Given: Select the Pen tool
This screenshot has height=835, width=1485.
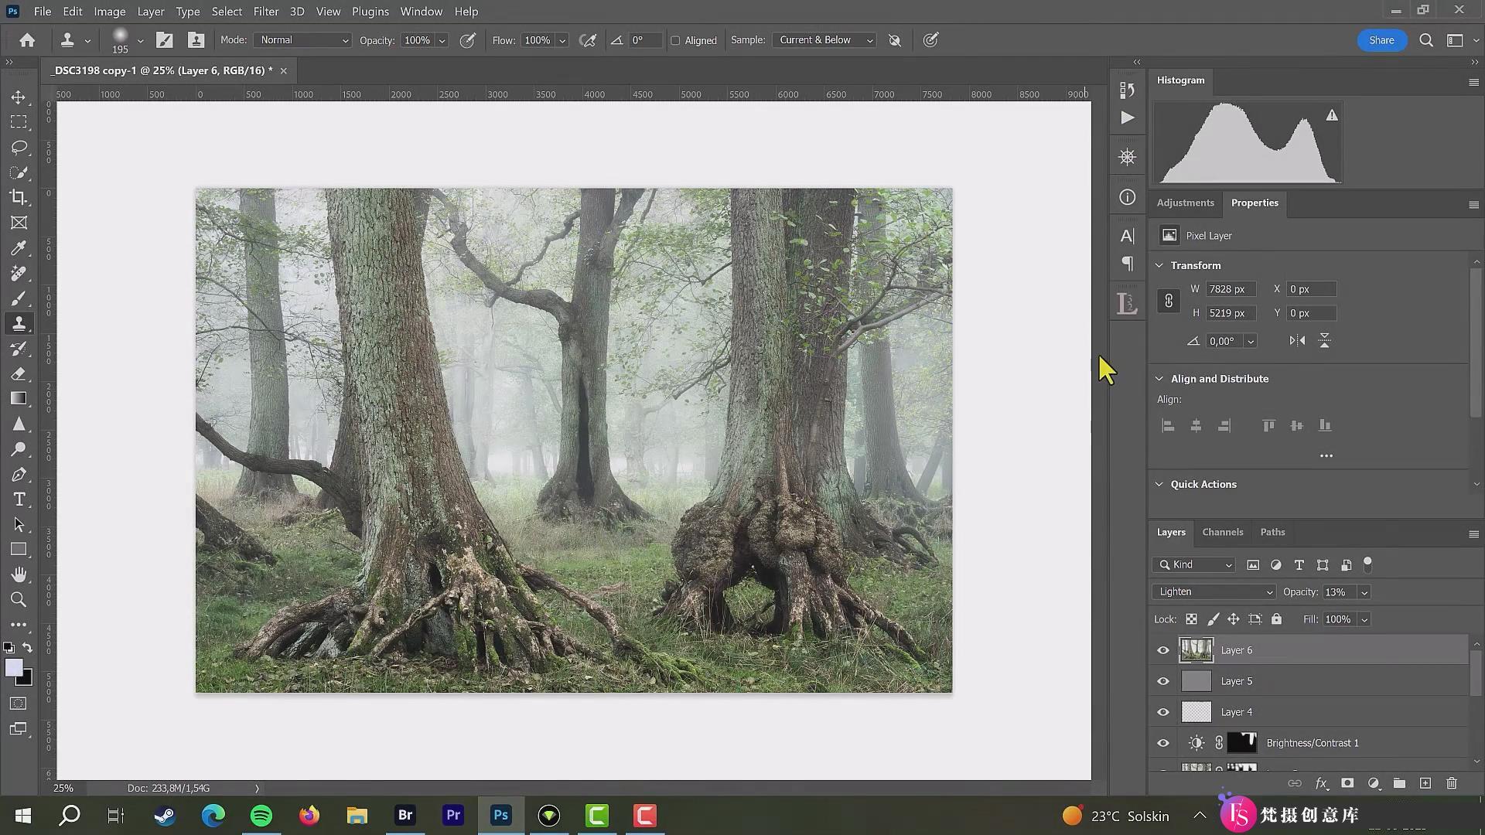Looking at the screenshot, I should pyautogui.click(x=19, y=474).
